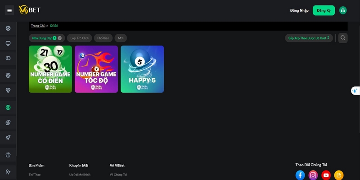
Task: Open the yellow social icon
Action: click(339, 175)
